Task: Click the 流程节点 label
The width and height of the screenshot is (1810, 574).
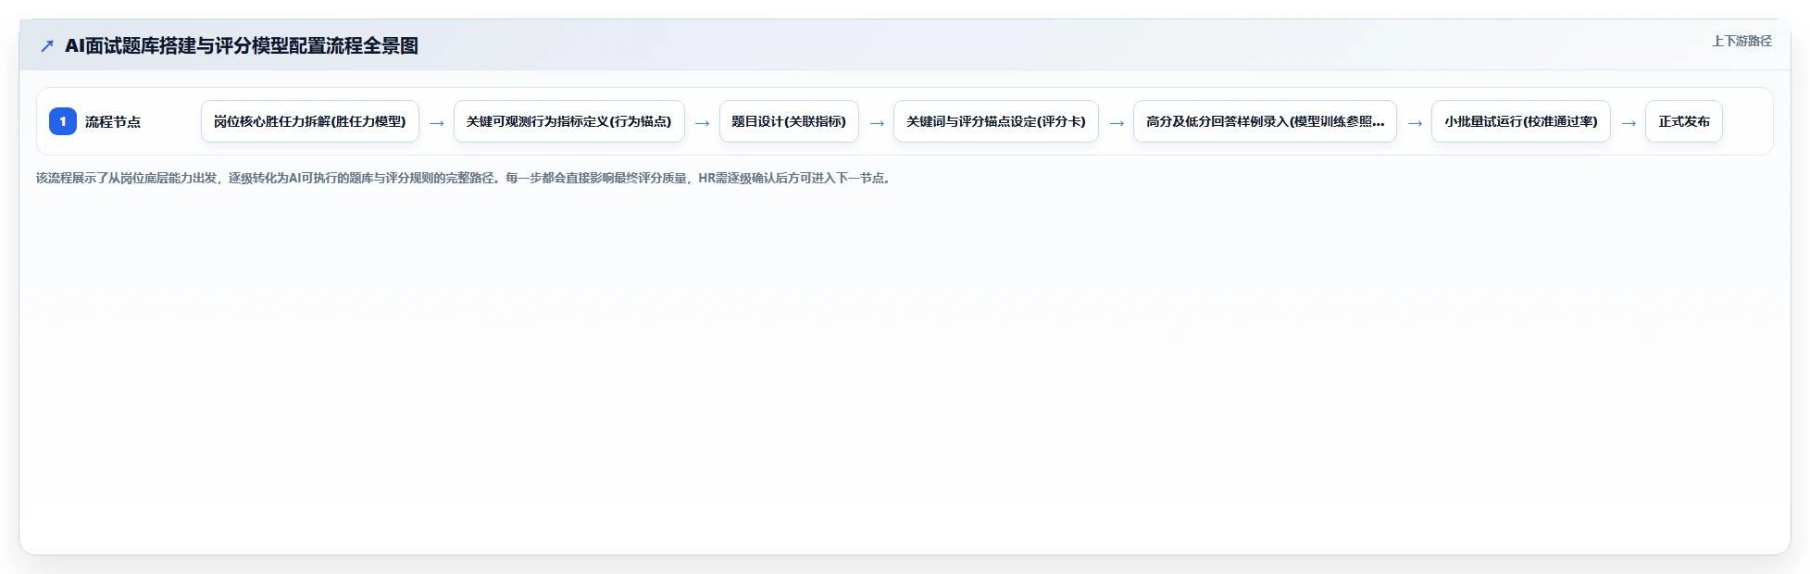Action: tap(113, 121)
